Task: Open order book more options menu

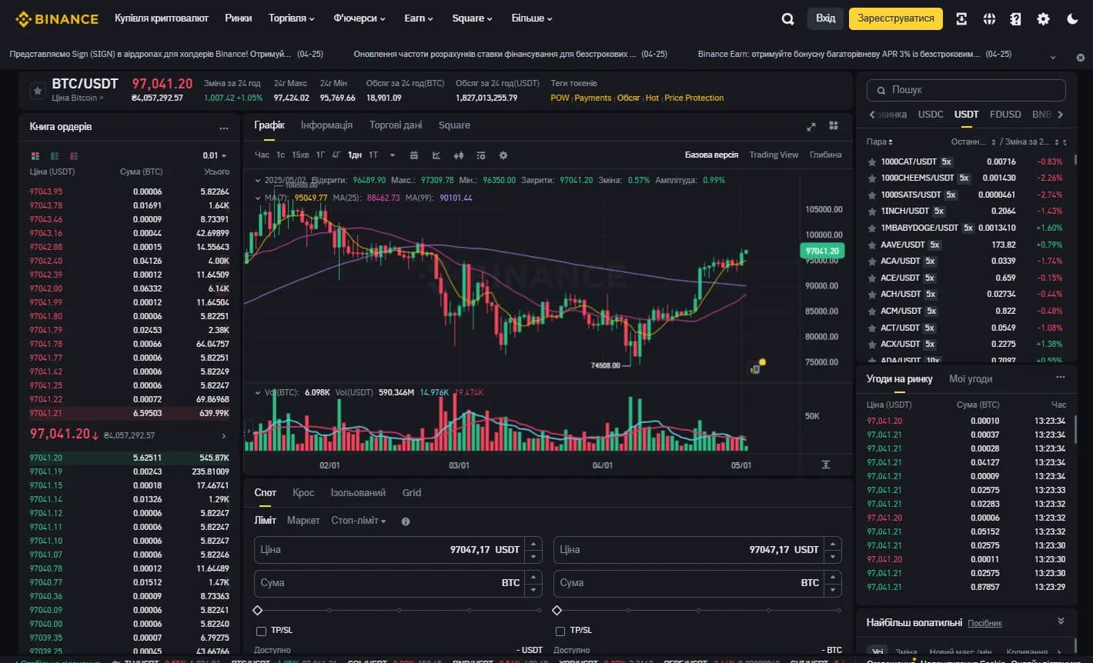Action: [223, 128]
